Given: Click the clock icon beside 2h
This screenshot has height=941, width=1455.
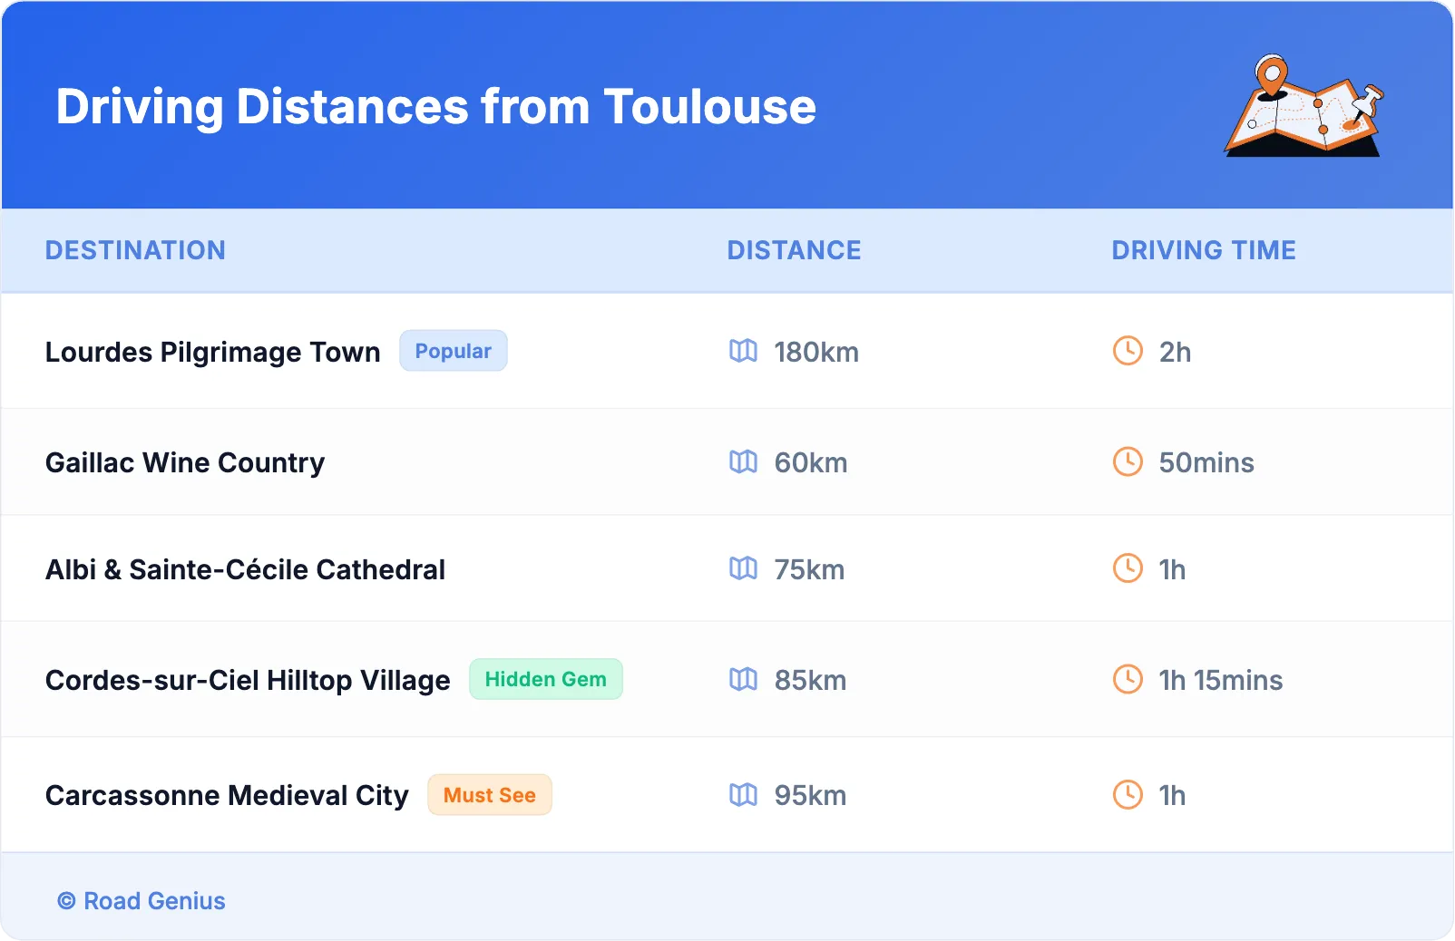Looking at the screenshot, I should pos(1128,351).
